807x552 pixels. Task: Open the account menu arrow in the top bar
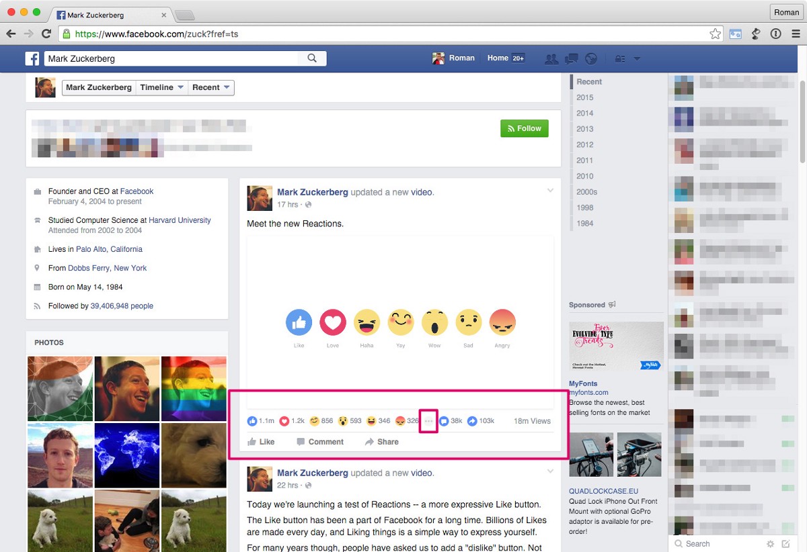click(637, 59)
